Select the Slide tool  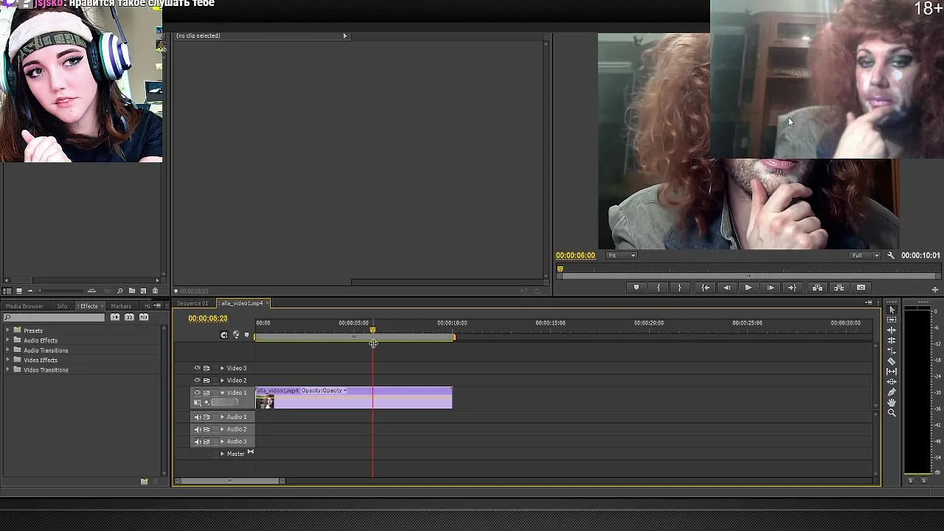pyautogui.click(x=892, y=381)
